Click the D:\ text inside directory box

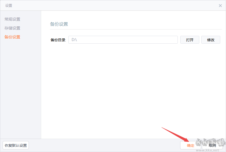pyautogui.click(x=74, y=40)
